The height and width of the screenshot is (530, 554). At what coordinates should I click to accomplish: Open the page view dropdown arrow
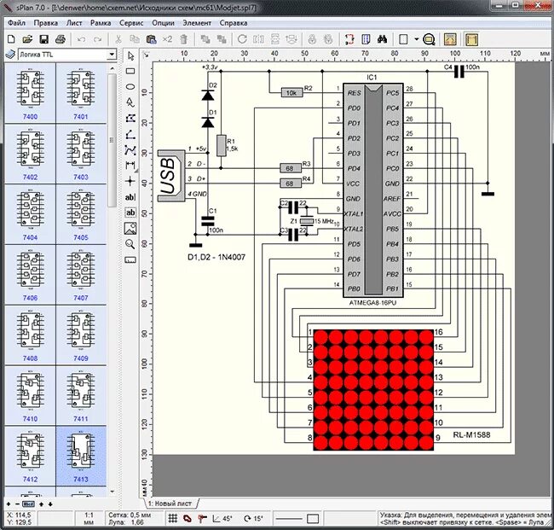[416, 39]
